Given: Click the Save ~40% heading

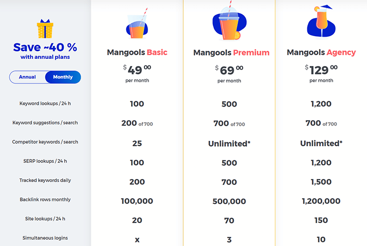Looking at the screenshot, I should pyautogui.click(x=45, y=47).
